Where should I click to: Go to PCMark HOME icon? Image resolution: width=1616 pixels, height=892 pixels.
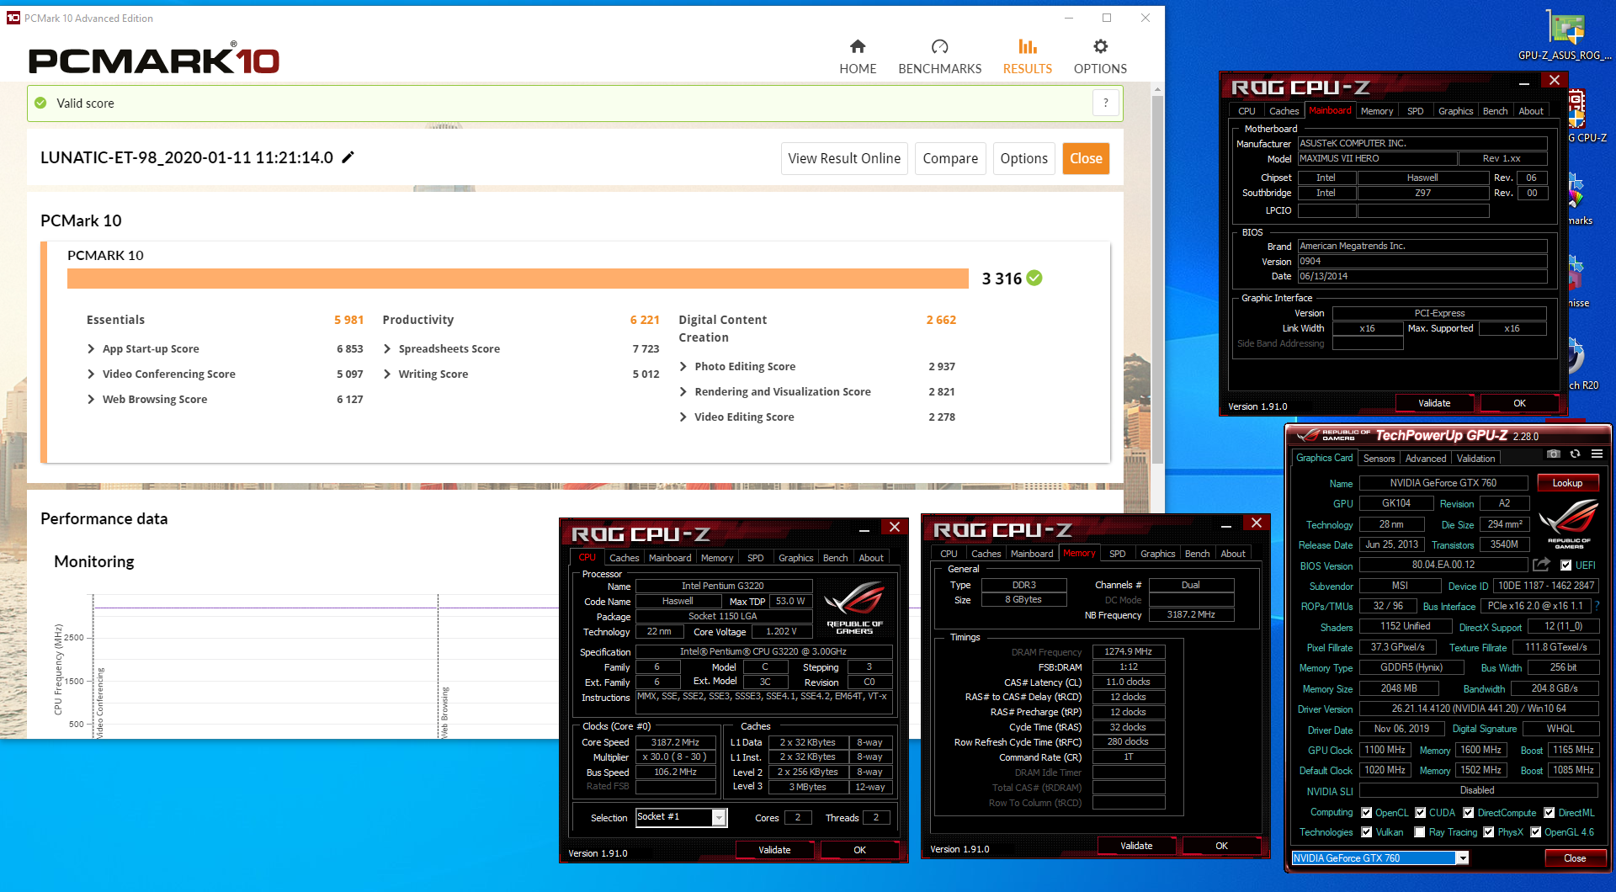coord(858,46)
